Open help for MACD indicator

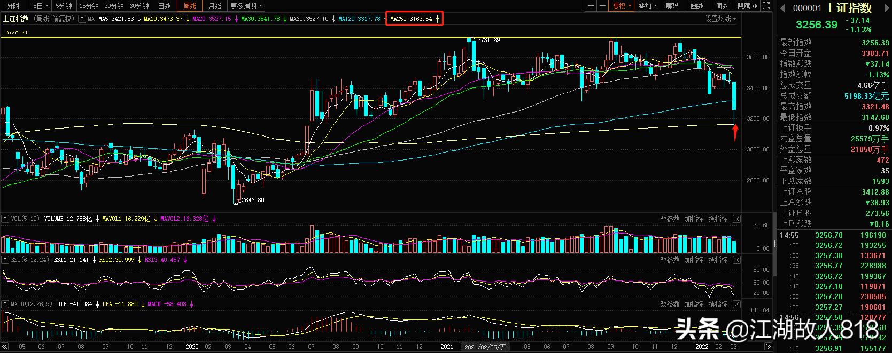5,304
